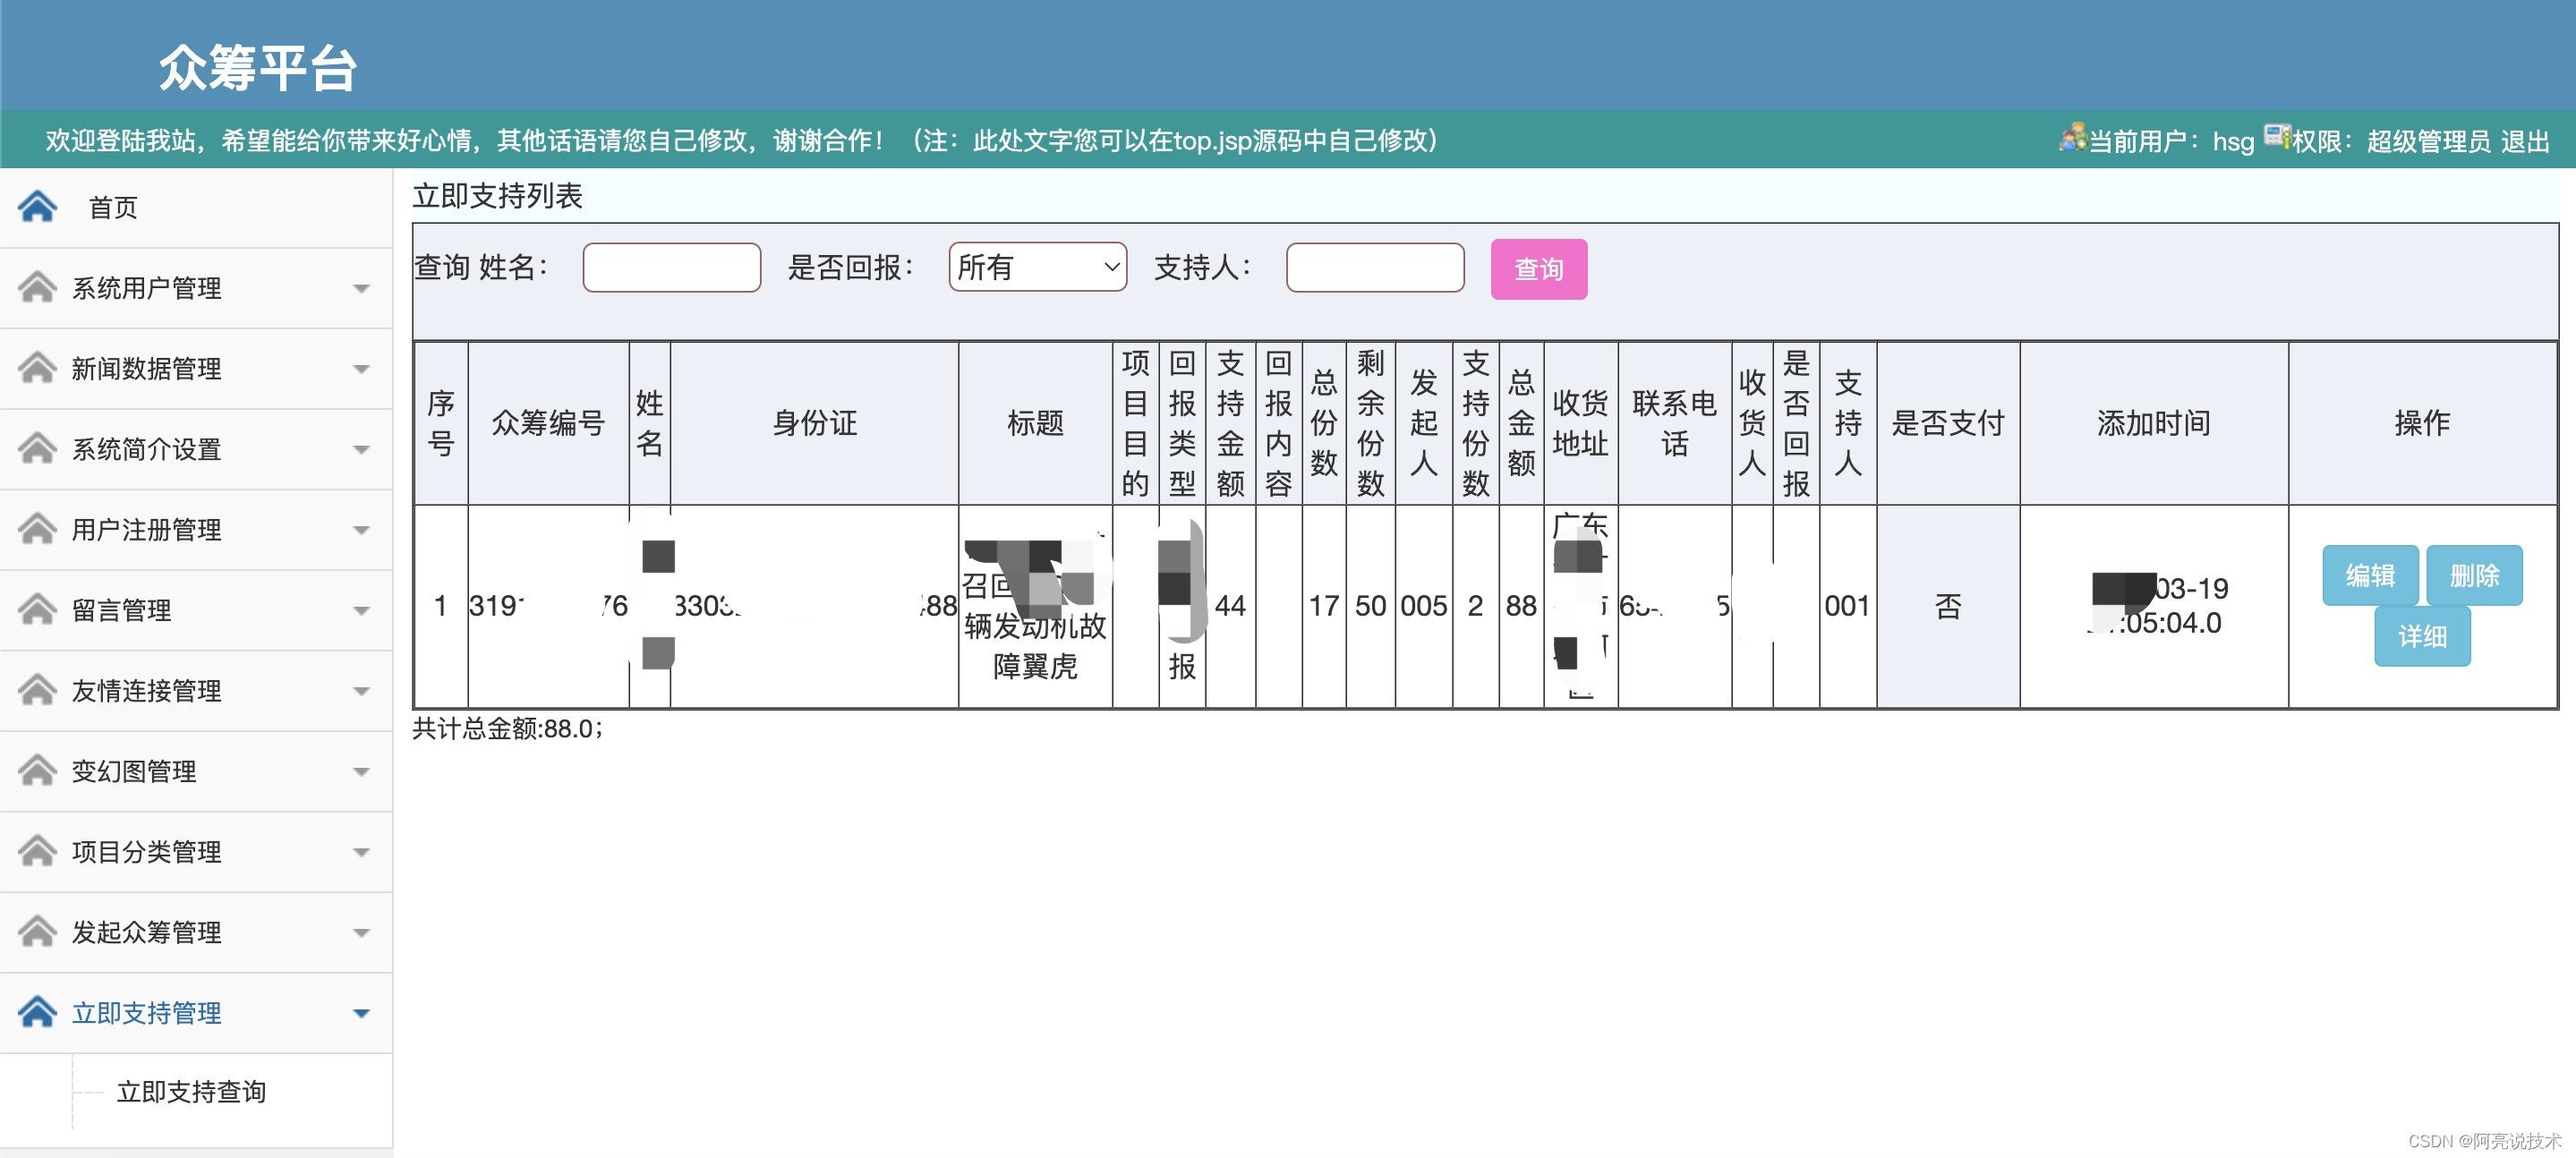Click the house icon next to 系统用户管理
This screenshot has width=2576, height=1158.
[37, 288]
